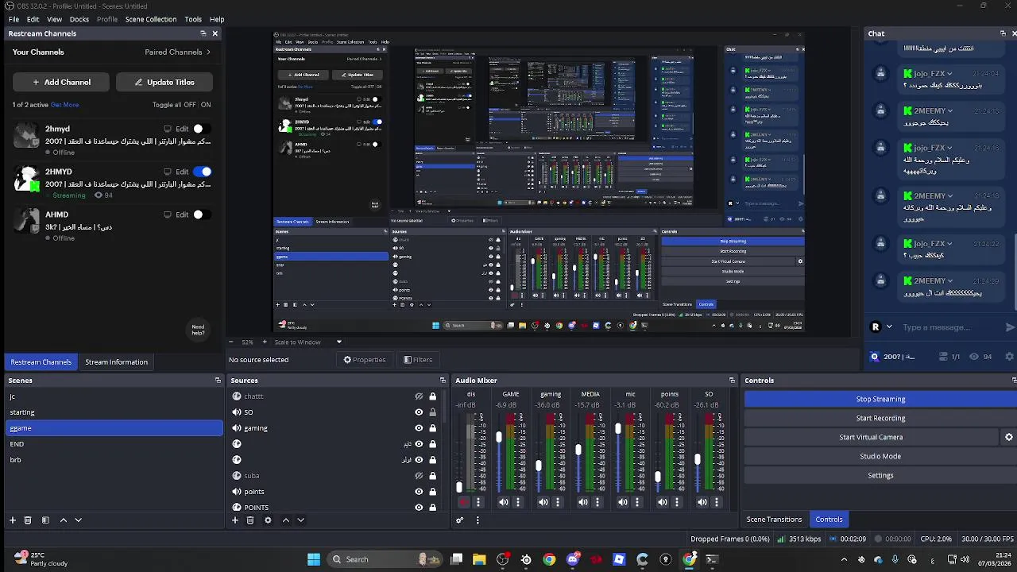Open advanced audio properties gears icon
Viewport: 1017px width, 572px height.
(459, 520)
